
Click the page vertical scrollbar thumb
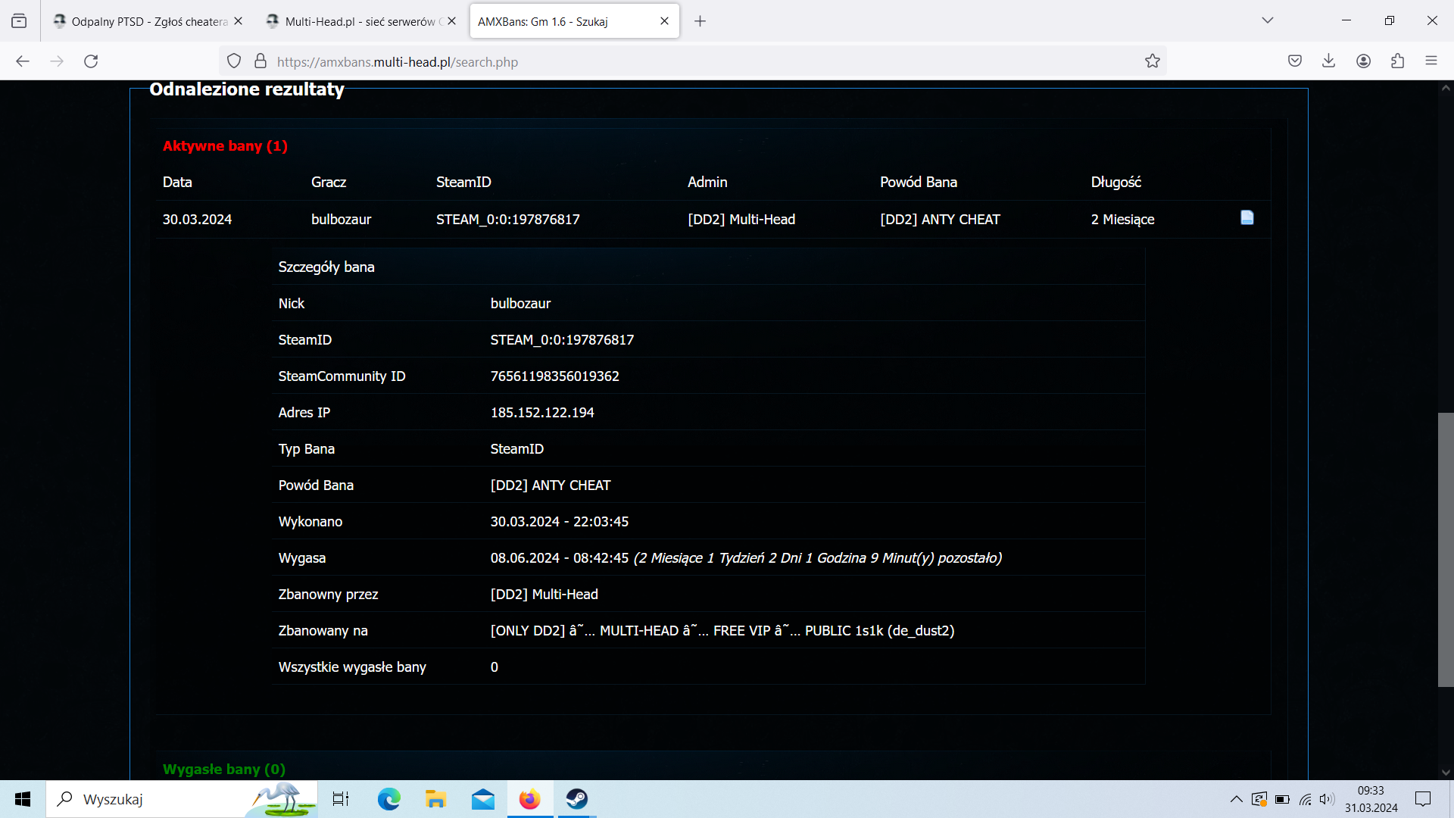1445,549
